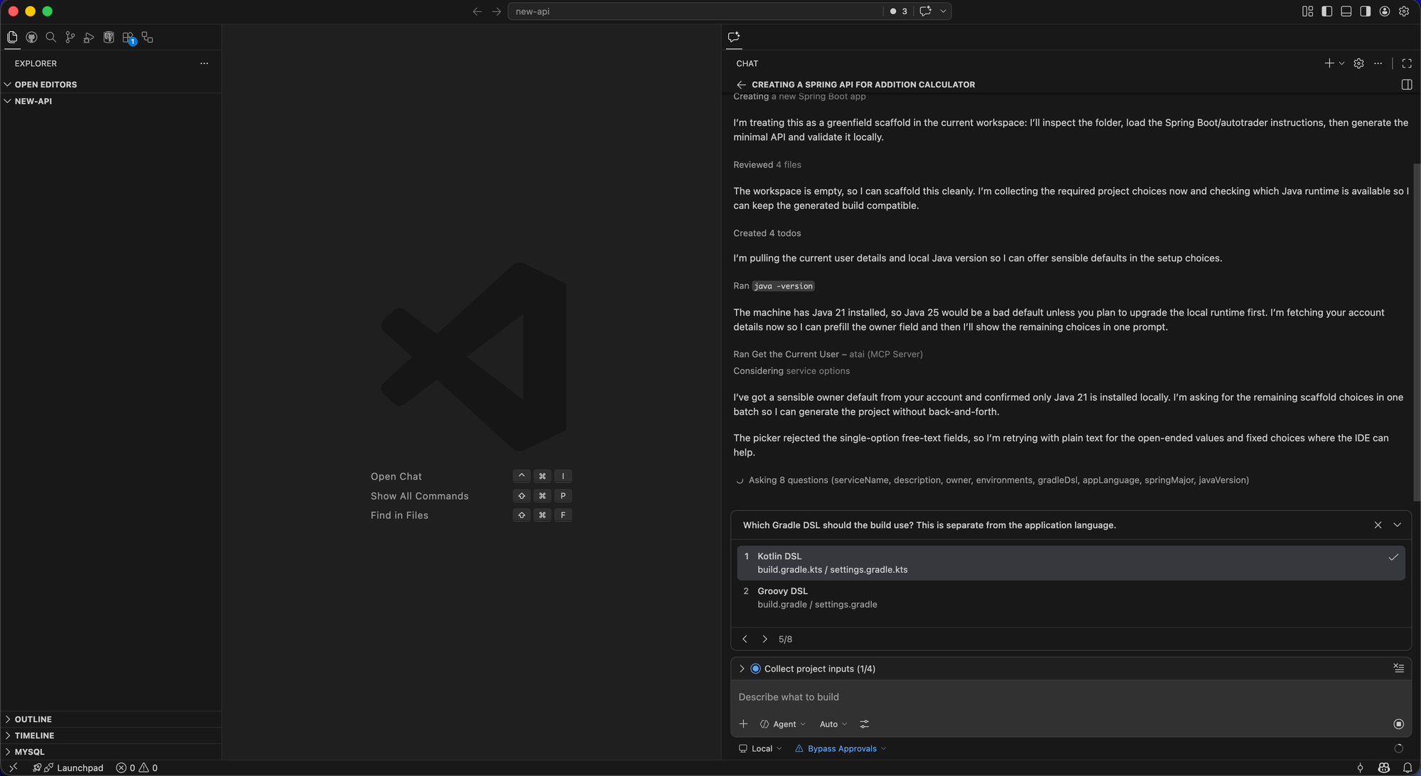
Task: Open Extensions view with update badge
Action: pos(129,38)
